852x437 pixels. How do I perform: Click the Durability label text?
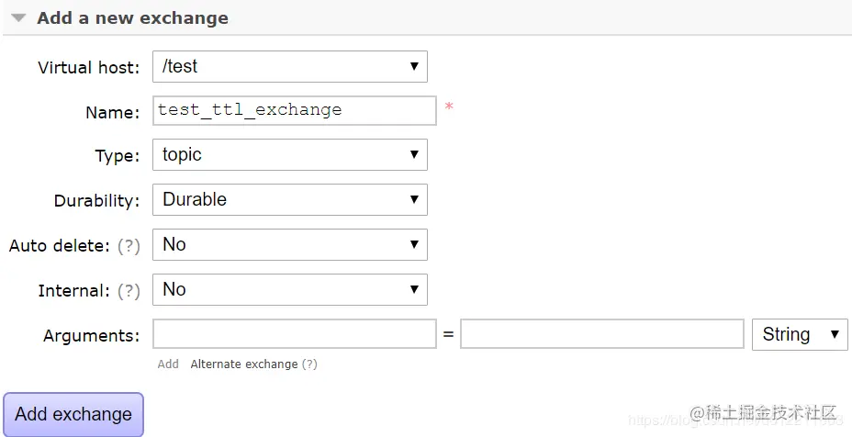tap(96, 200)
